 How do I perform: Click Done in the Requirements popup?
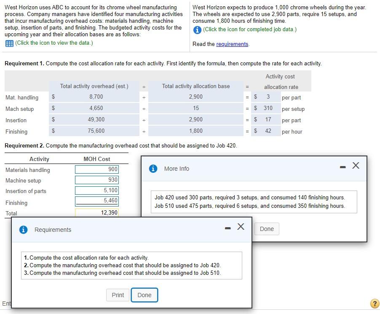pos(144,295)
